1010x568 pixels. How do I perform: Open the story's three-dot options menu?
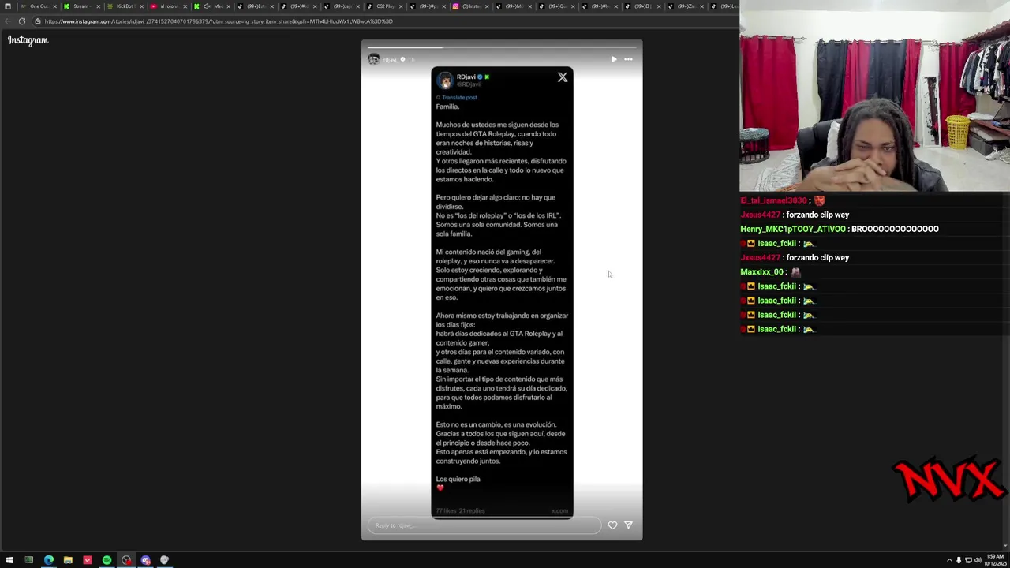click(628, 59)
